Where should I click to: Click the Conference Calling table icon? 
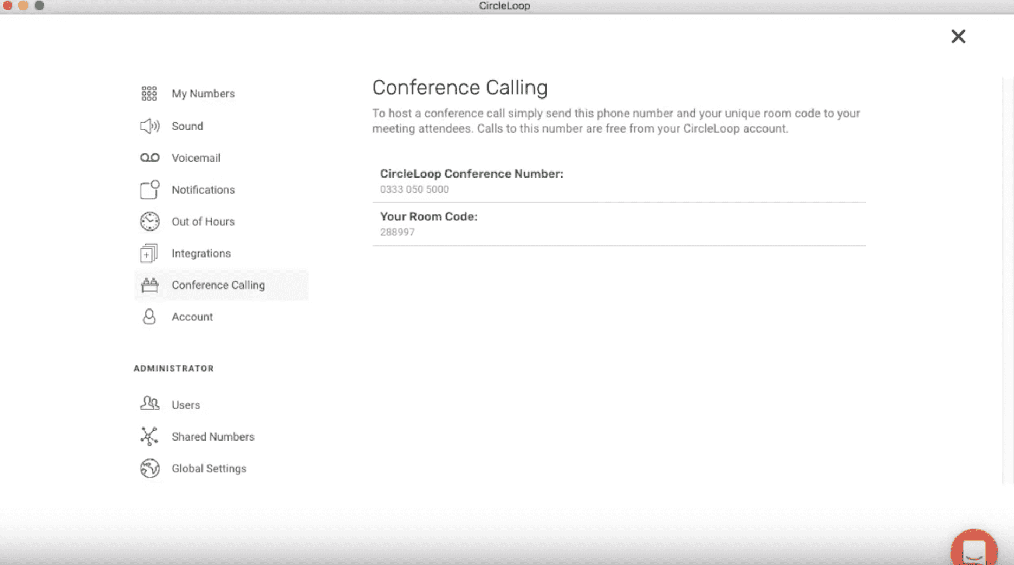pos(149,285)
